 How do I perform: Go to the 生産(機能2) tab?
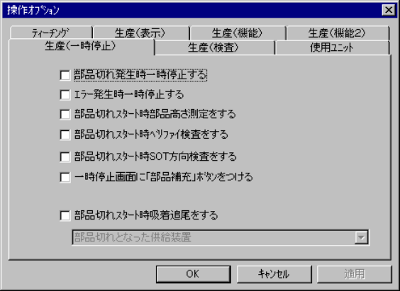pyautogui.click(x=338, y=33)
